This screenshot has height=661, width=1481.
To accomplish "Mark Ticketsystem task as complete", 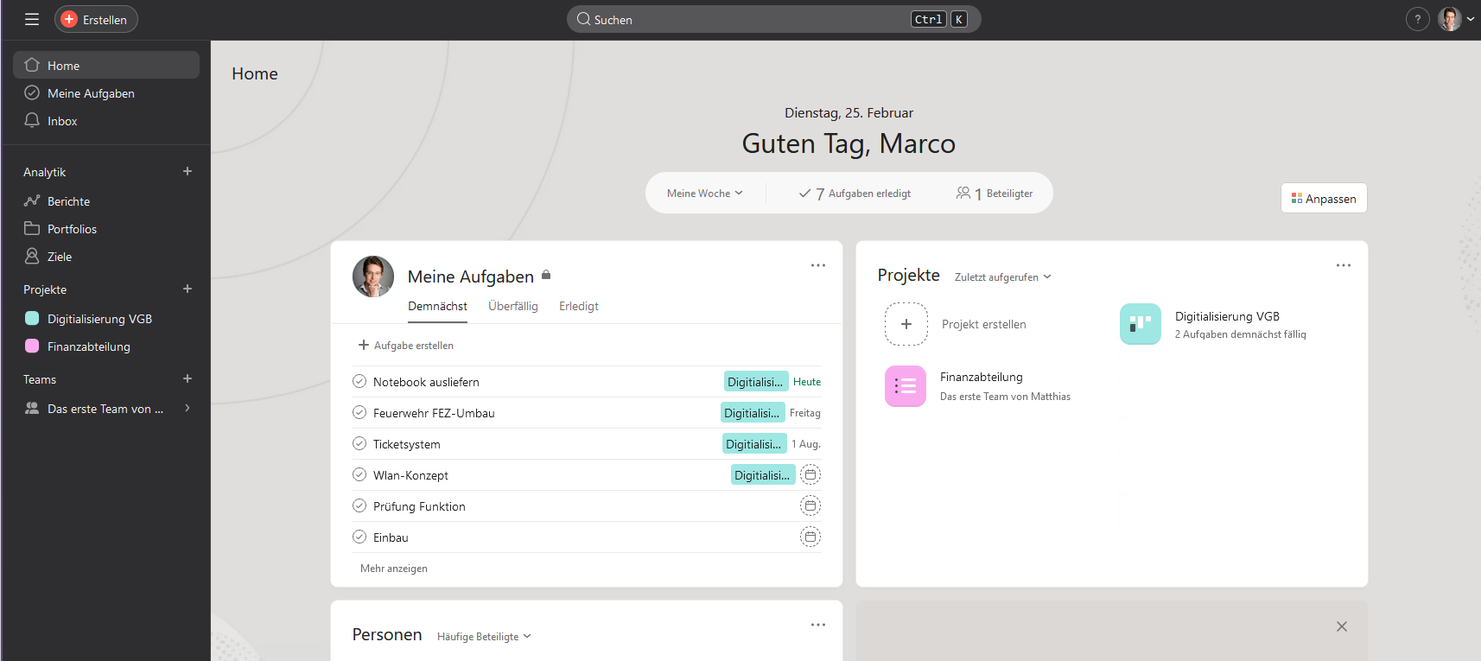I will click(359, 443).
